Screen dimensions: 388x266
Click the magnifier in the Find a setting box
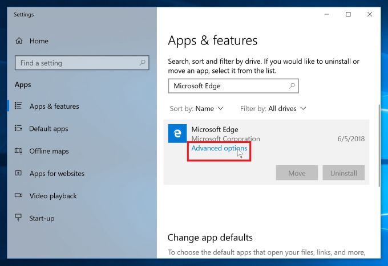coord(142,63)
